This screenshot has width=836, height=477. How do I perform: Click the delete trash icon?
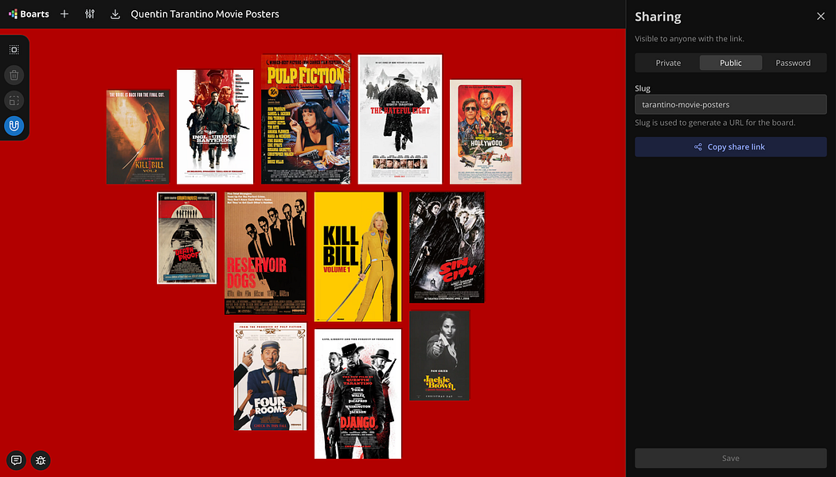tap(14, 75)
